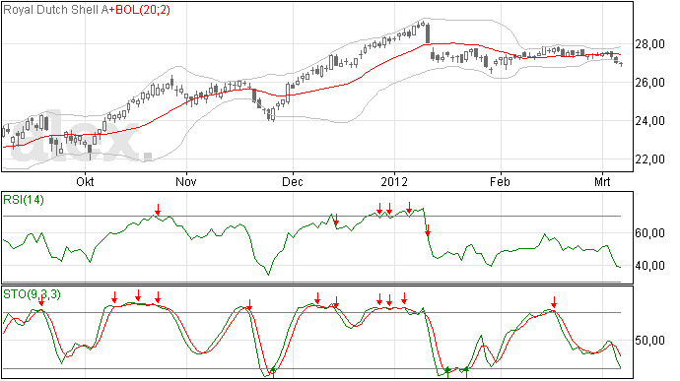The width and height of the screenshot is (680, 381).
Task: Click the 50,00 stochastic axis value
Action: coord(649,341)
